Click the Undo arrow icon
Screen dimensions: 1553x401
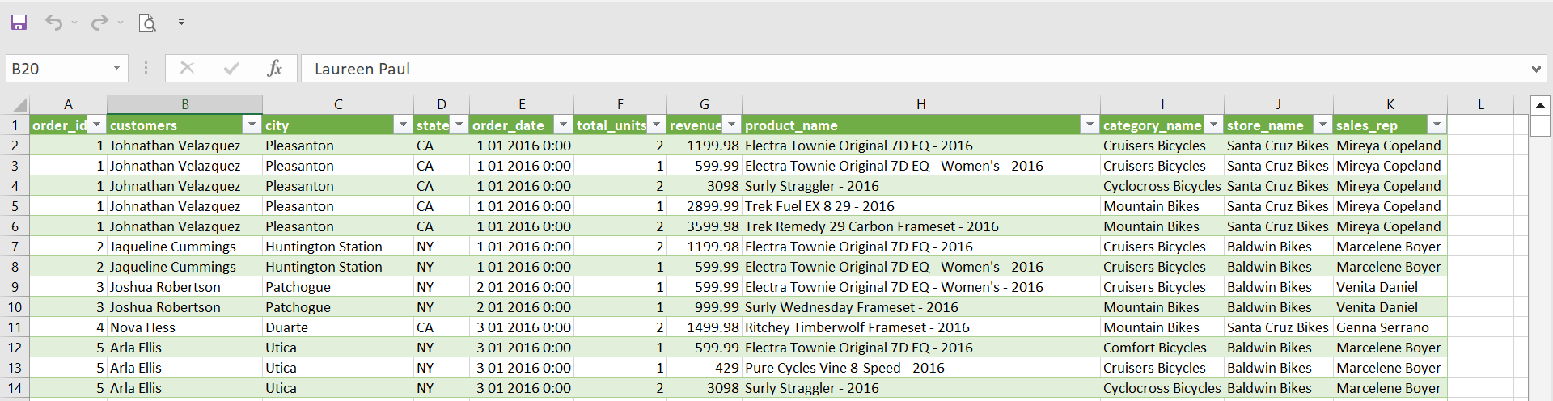tap(53, 23)
